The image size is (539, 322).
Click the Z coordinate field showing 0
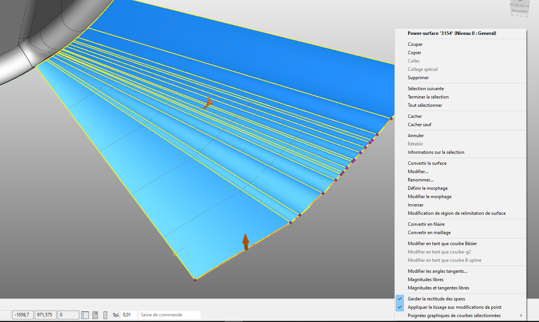(x=68, y=315)
